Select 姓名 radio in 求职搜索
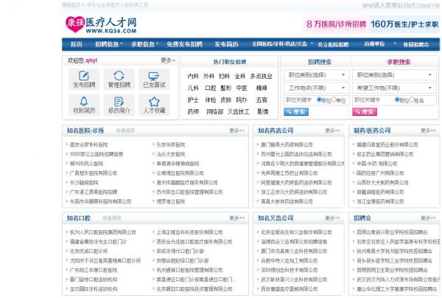Viewport: 442px width, 298px height. pyautogui.click(x=412, y=100)
